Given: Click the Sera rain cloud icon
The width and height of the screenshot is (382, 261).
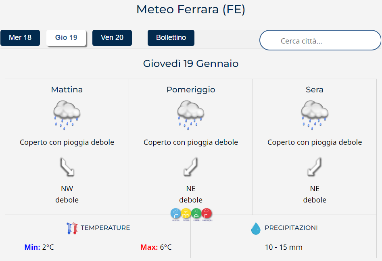Looking at the screenshot, I should point(315,115).
